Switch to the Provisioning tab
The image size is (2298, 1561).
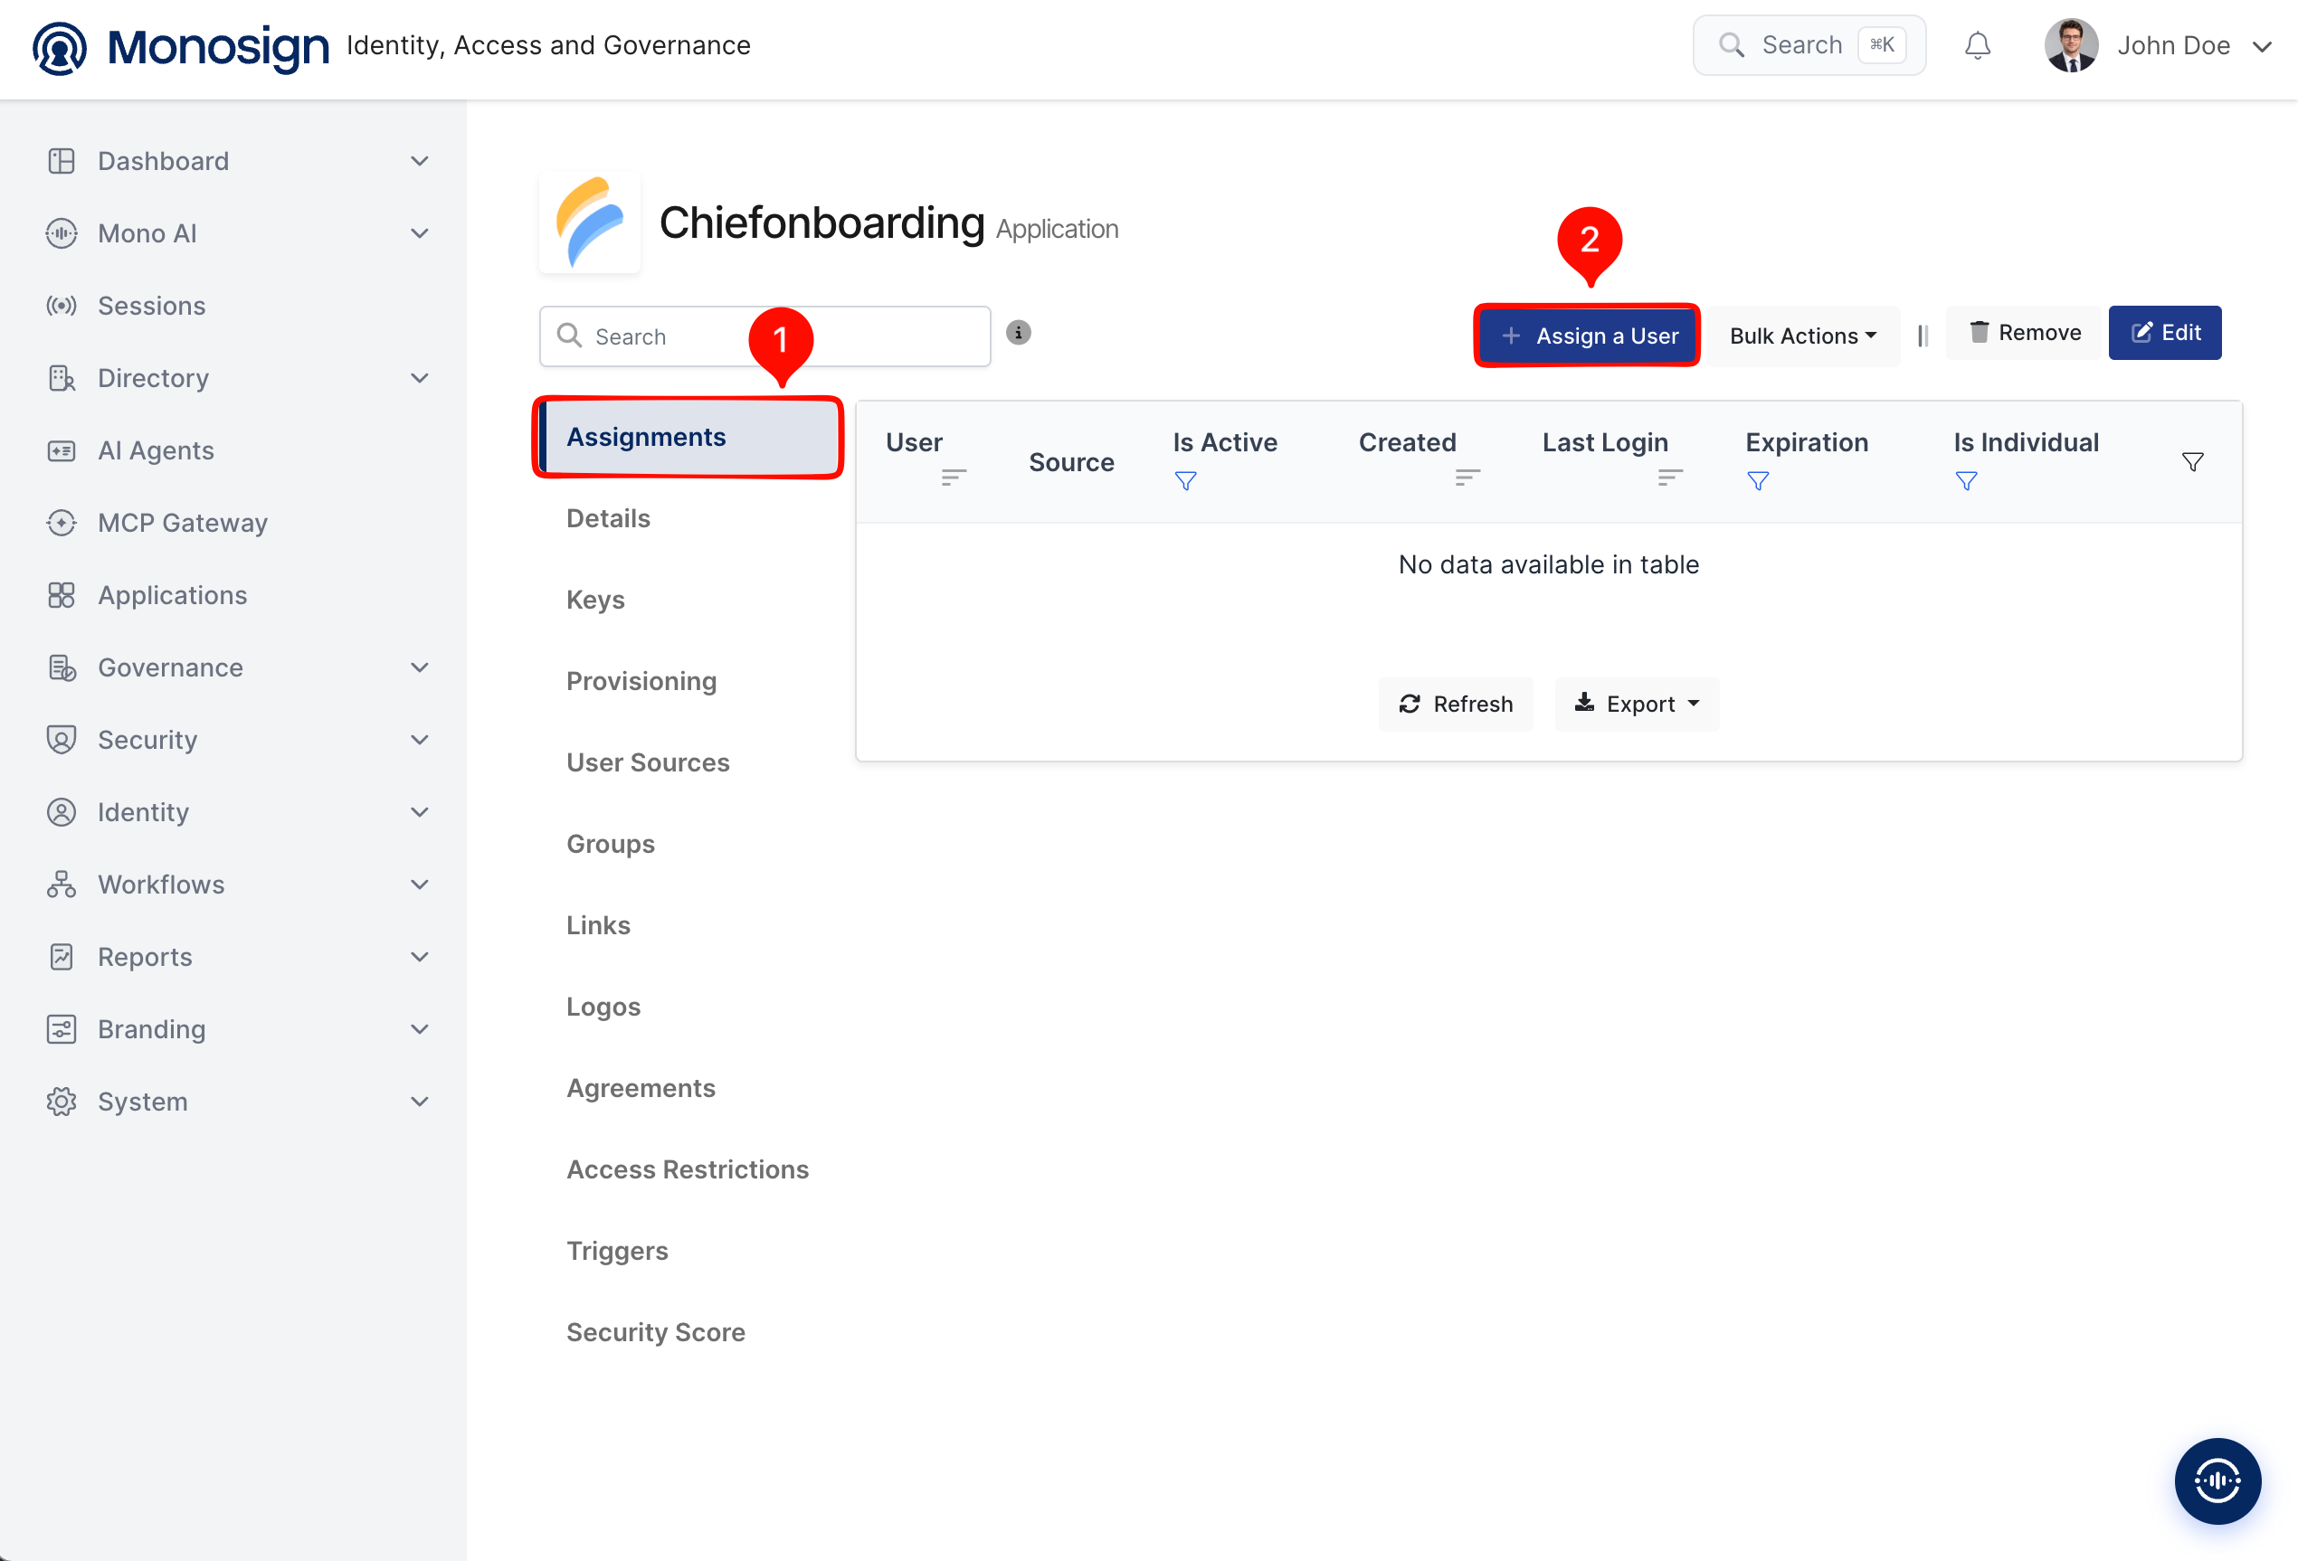pyautogui.click(x=641, y=681)
